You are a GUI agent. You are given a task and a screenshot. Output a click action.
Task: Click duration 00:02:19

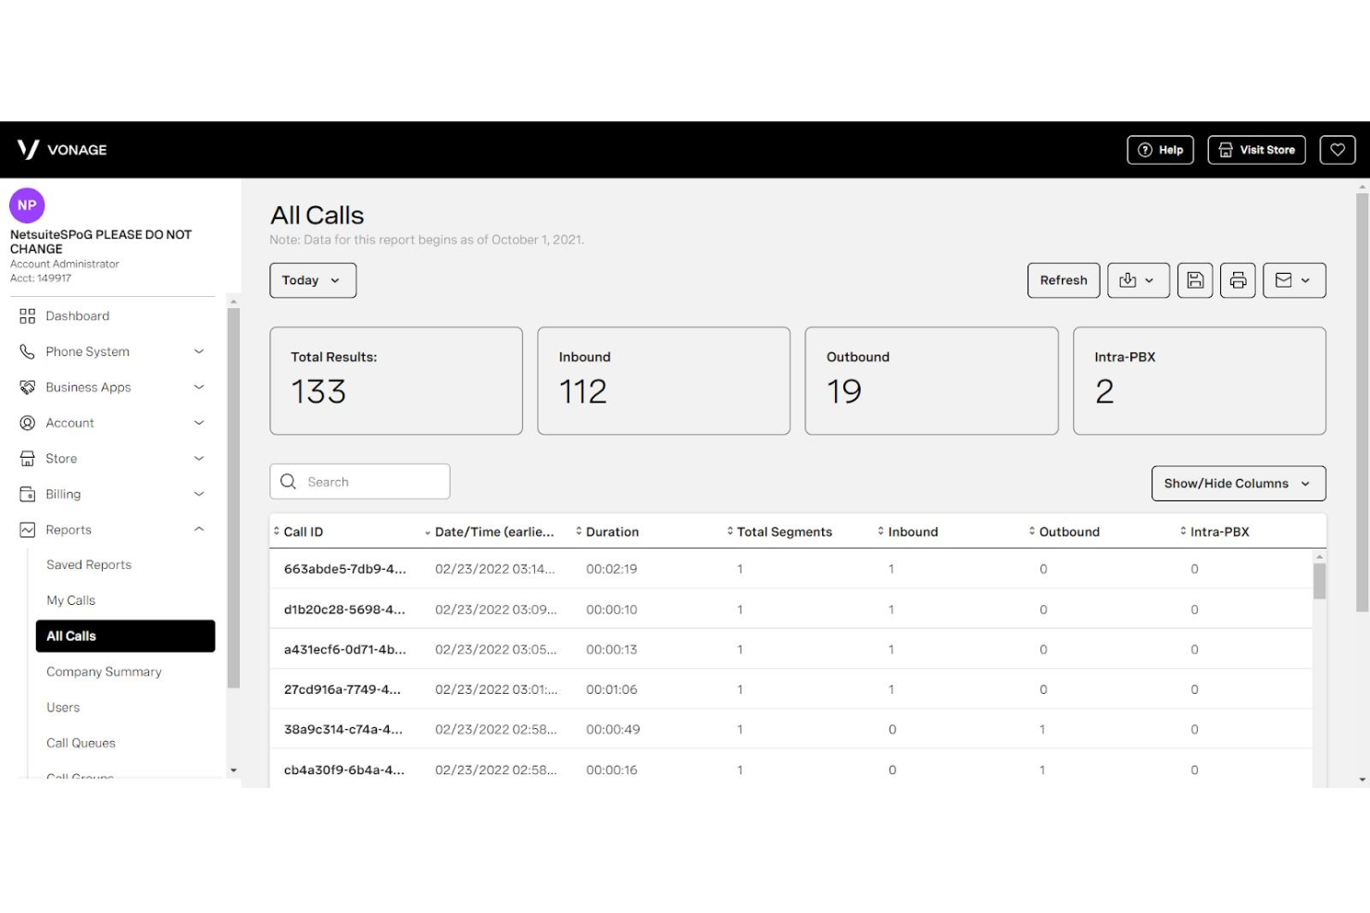tap(611, 569)
